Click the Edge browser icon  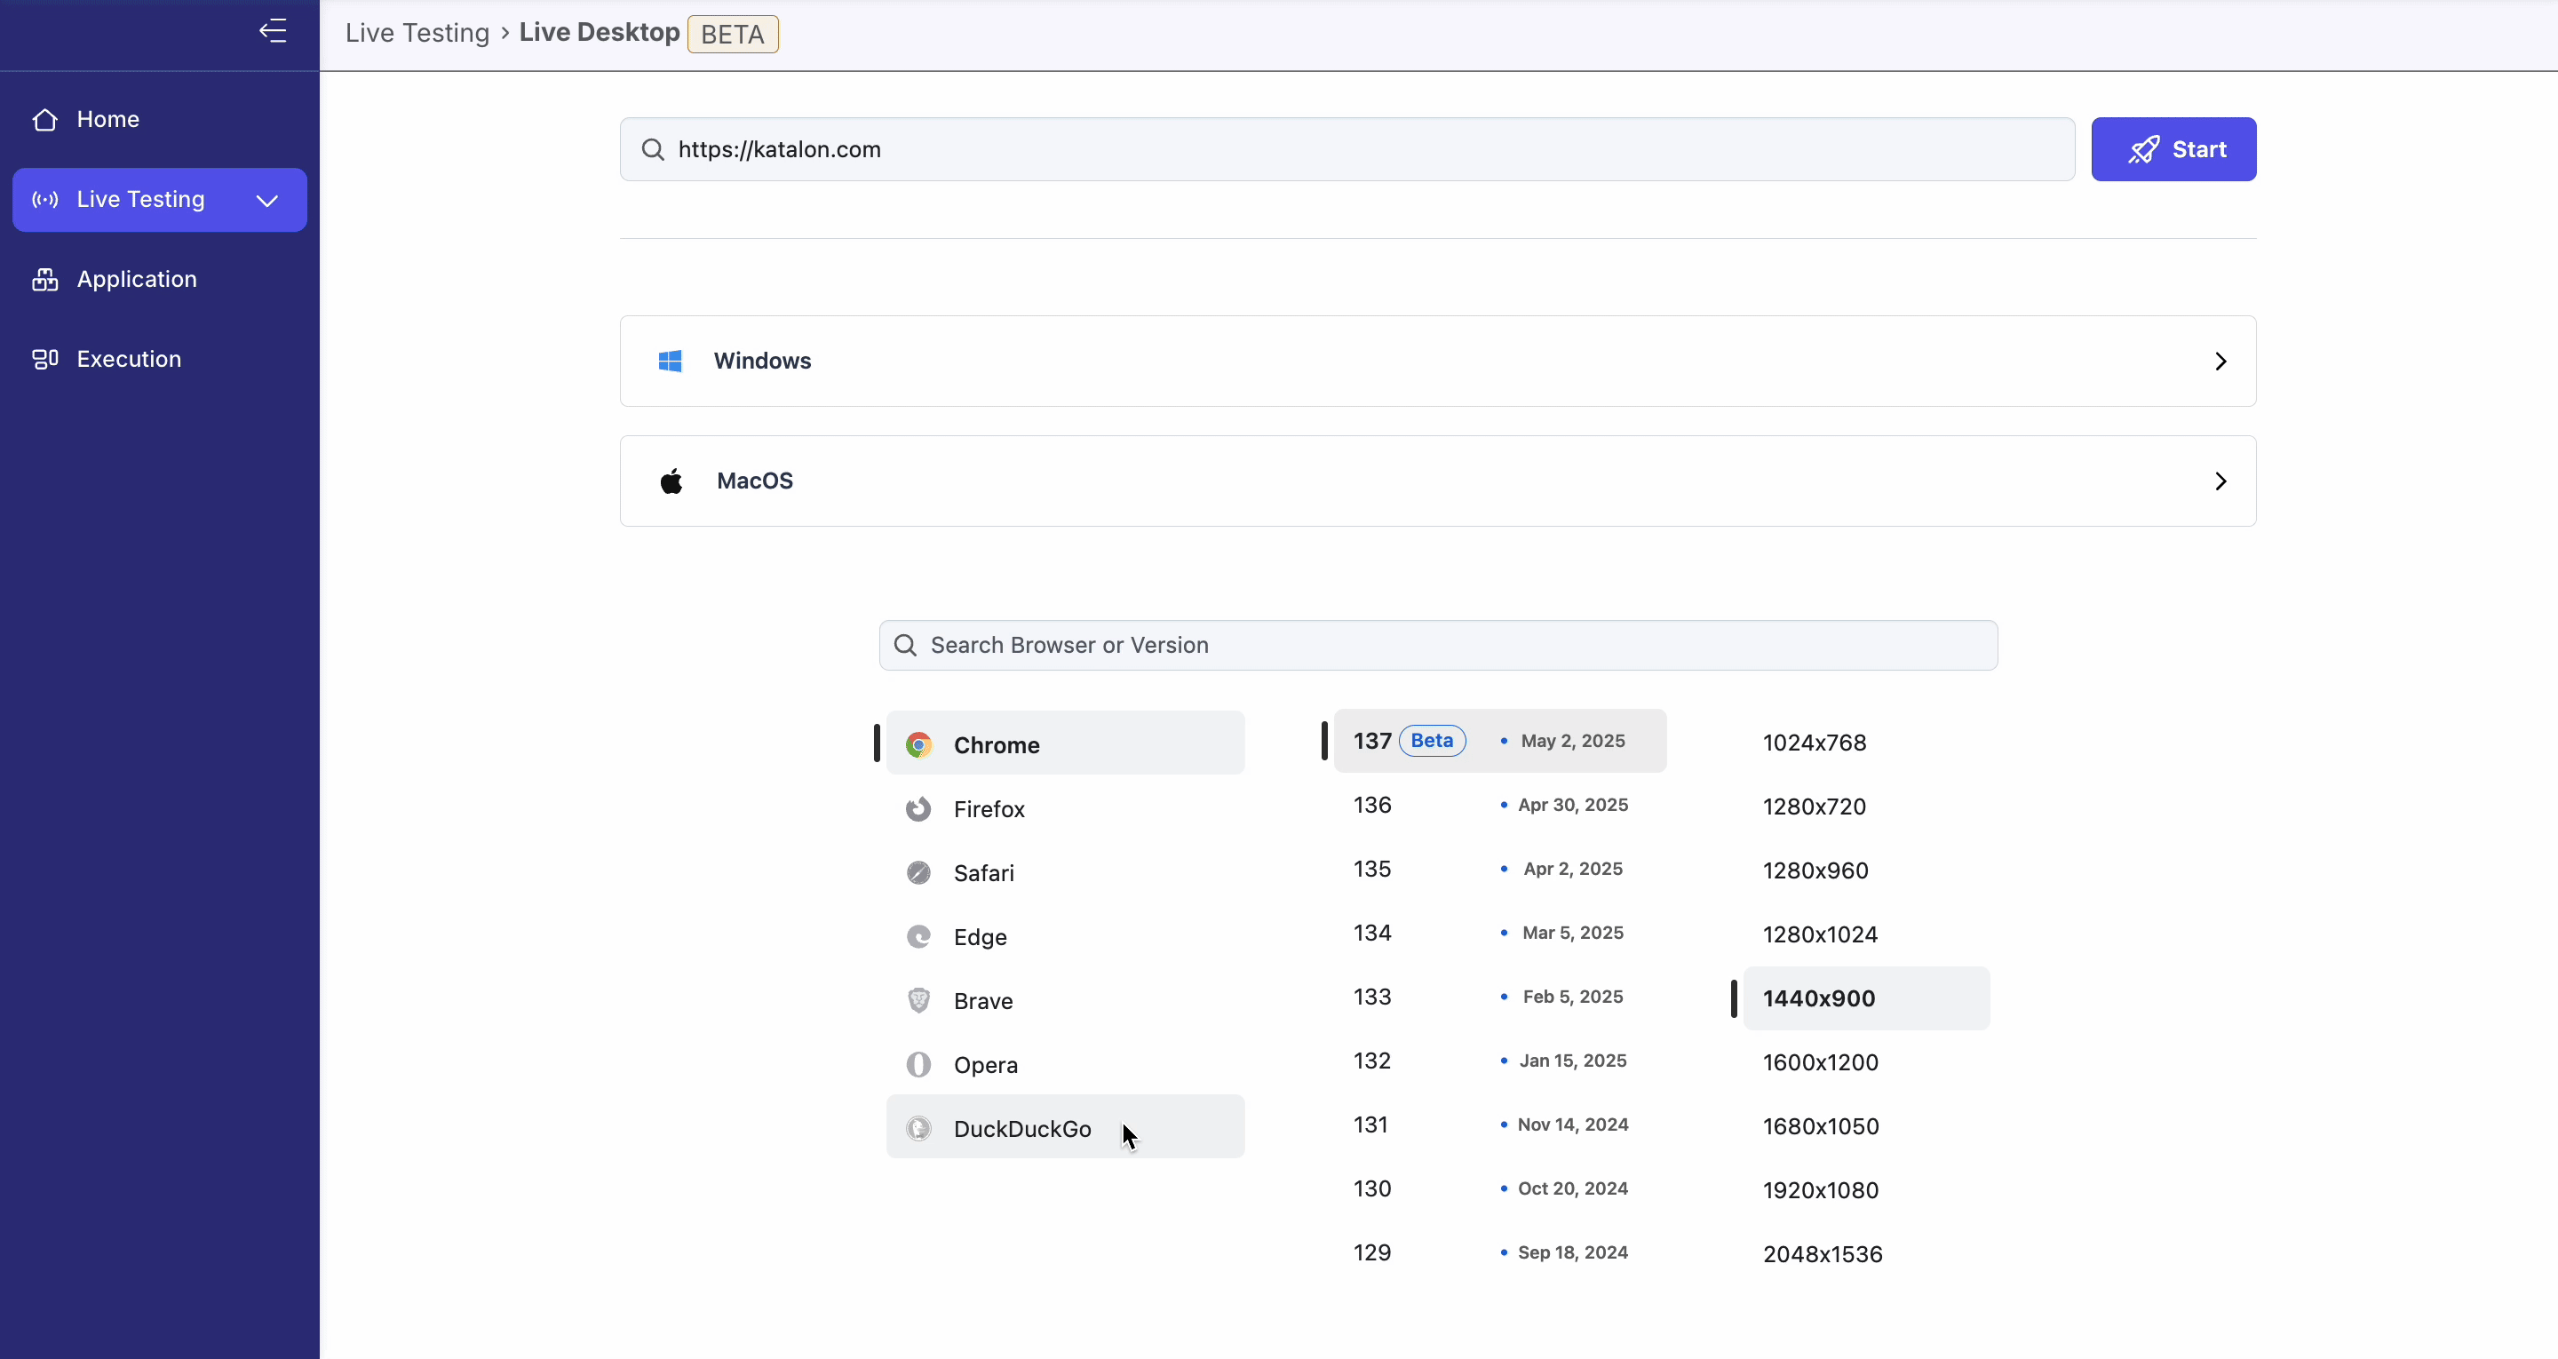coord(918,937)
